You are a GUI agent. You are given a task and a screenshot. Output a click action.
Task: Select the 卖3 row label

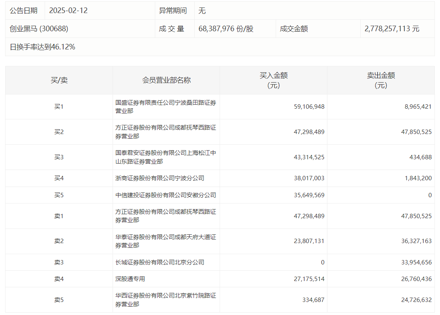tap(59, 262)
